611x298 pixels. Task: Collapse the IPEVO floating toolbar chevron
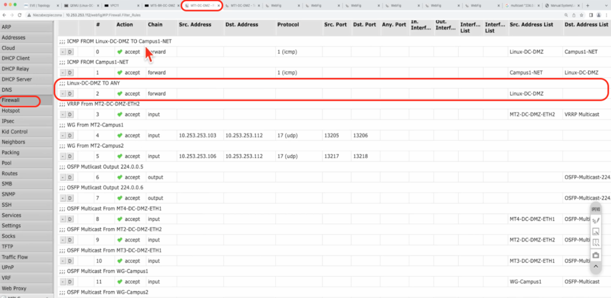pos(595,266)
